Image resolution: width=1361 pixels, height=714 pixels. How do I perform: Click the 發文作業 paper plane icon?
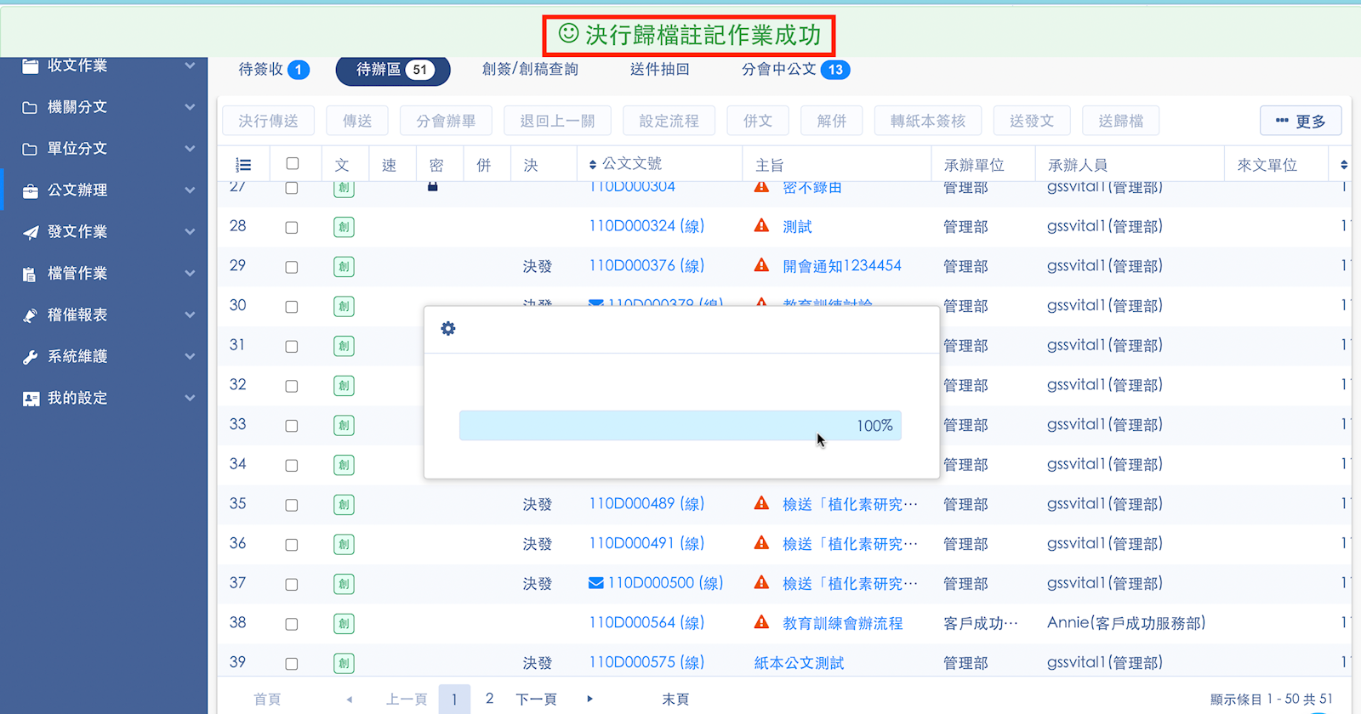[x=31, y=232]
